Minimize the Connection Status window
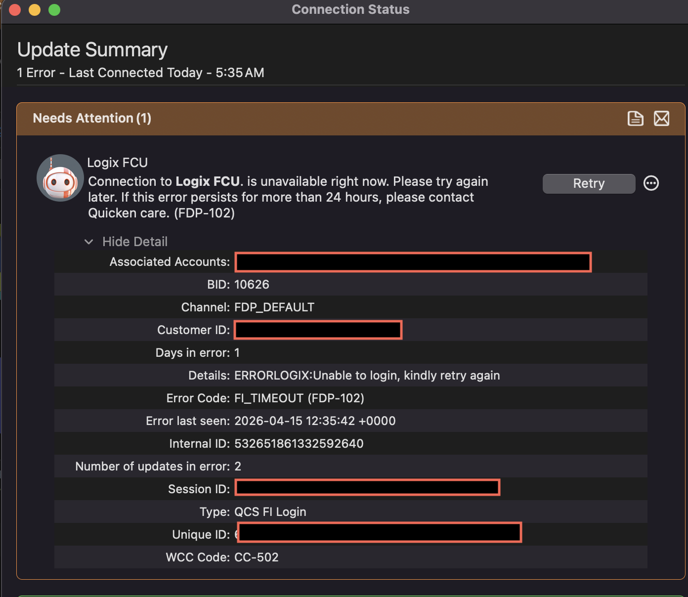This screenshot has height=597, width=688. [x=35, y=10]
